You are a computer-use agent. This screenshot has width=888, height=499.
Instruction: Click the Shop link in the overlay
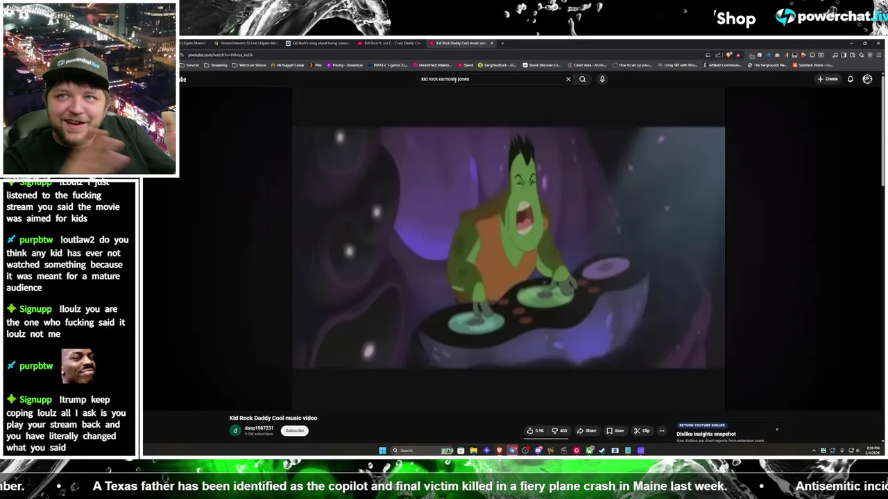click(735, 19)
